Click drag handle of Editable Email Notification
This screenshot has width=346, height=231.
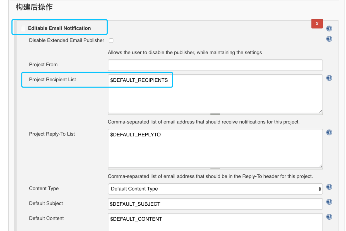[x=23, y=28]
